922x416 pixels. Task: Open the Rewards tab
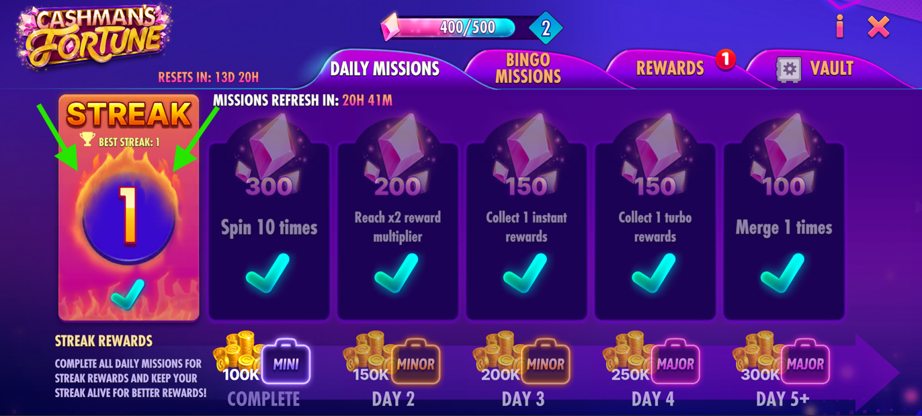tap(670, 68)
